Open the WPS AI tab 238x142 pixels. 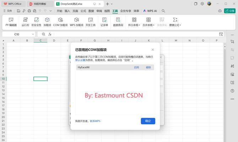click(x=150, y=11)
